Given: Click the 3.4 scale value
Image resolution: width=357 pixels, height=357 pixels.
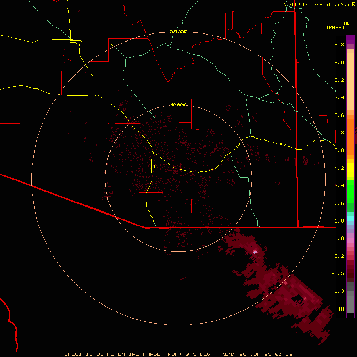Looking at the screenshot, I should [x=339, y=186].
